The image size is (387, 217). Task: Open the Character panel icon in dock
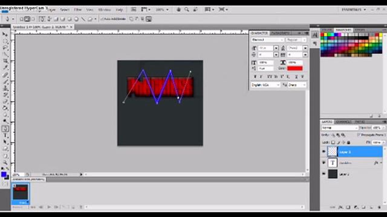(315, 35)
